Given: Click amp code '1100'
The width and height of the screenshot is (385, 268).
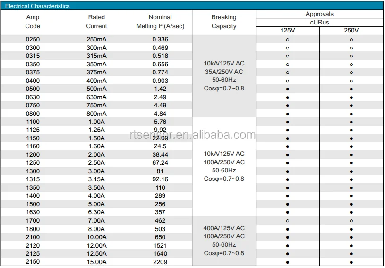Looking at the screenshot, I should tap(33, 122).
